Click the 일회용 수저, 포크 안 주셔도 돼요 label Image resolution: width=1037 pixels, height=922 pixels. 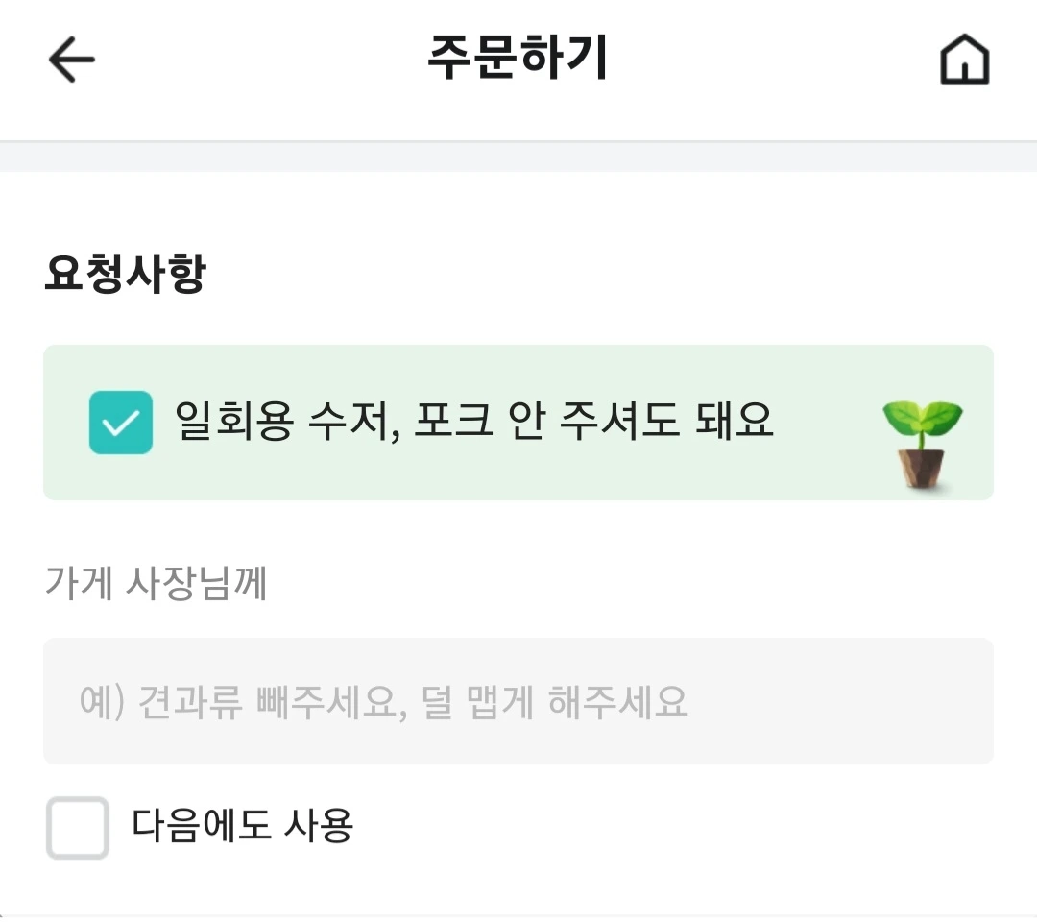(474, 422)
